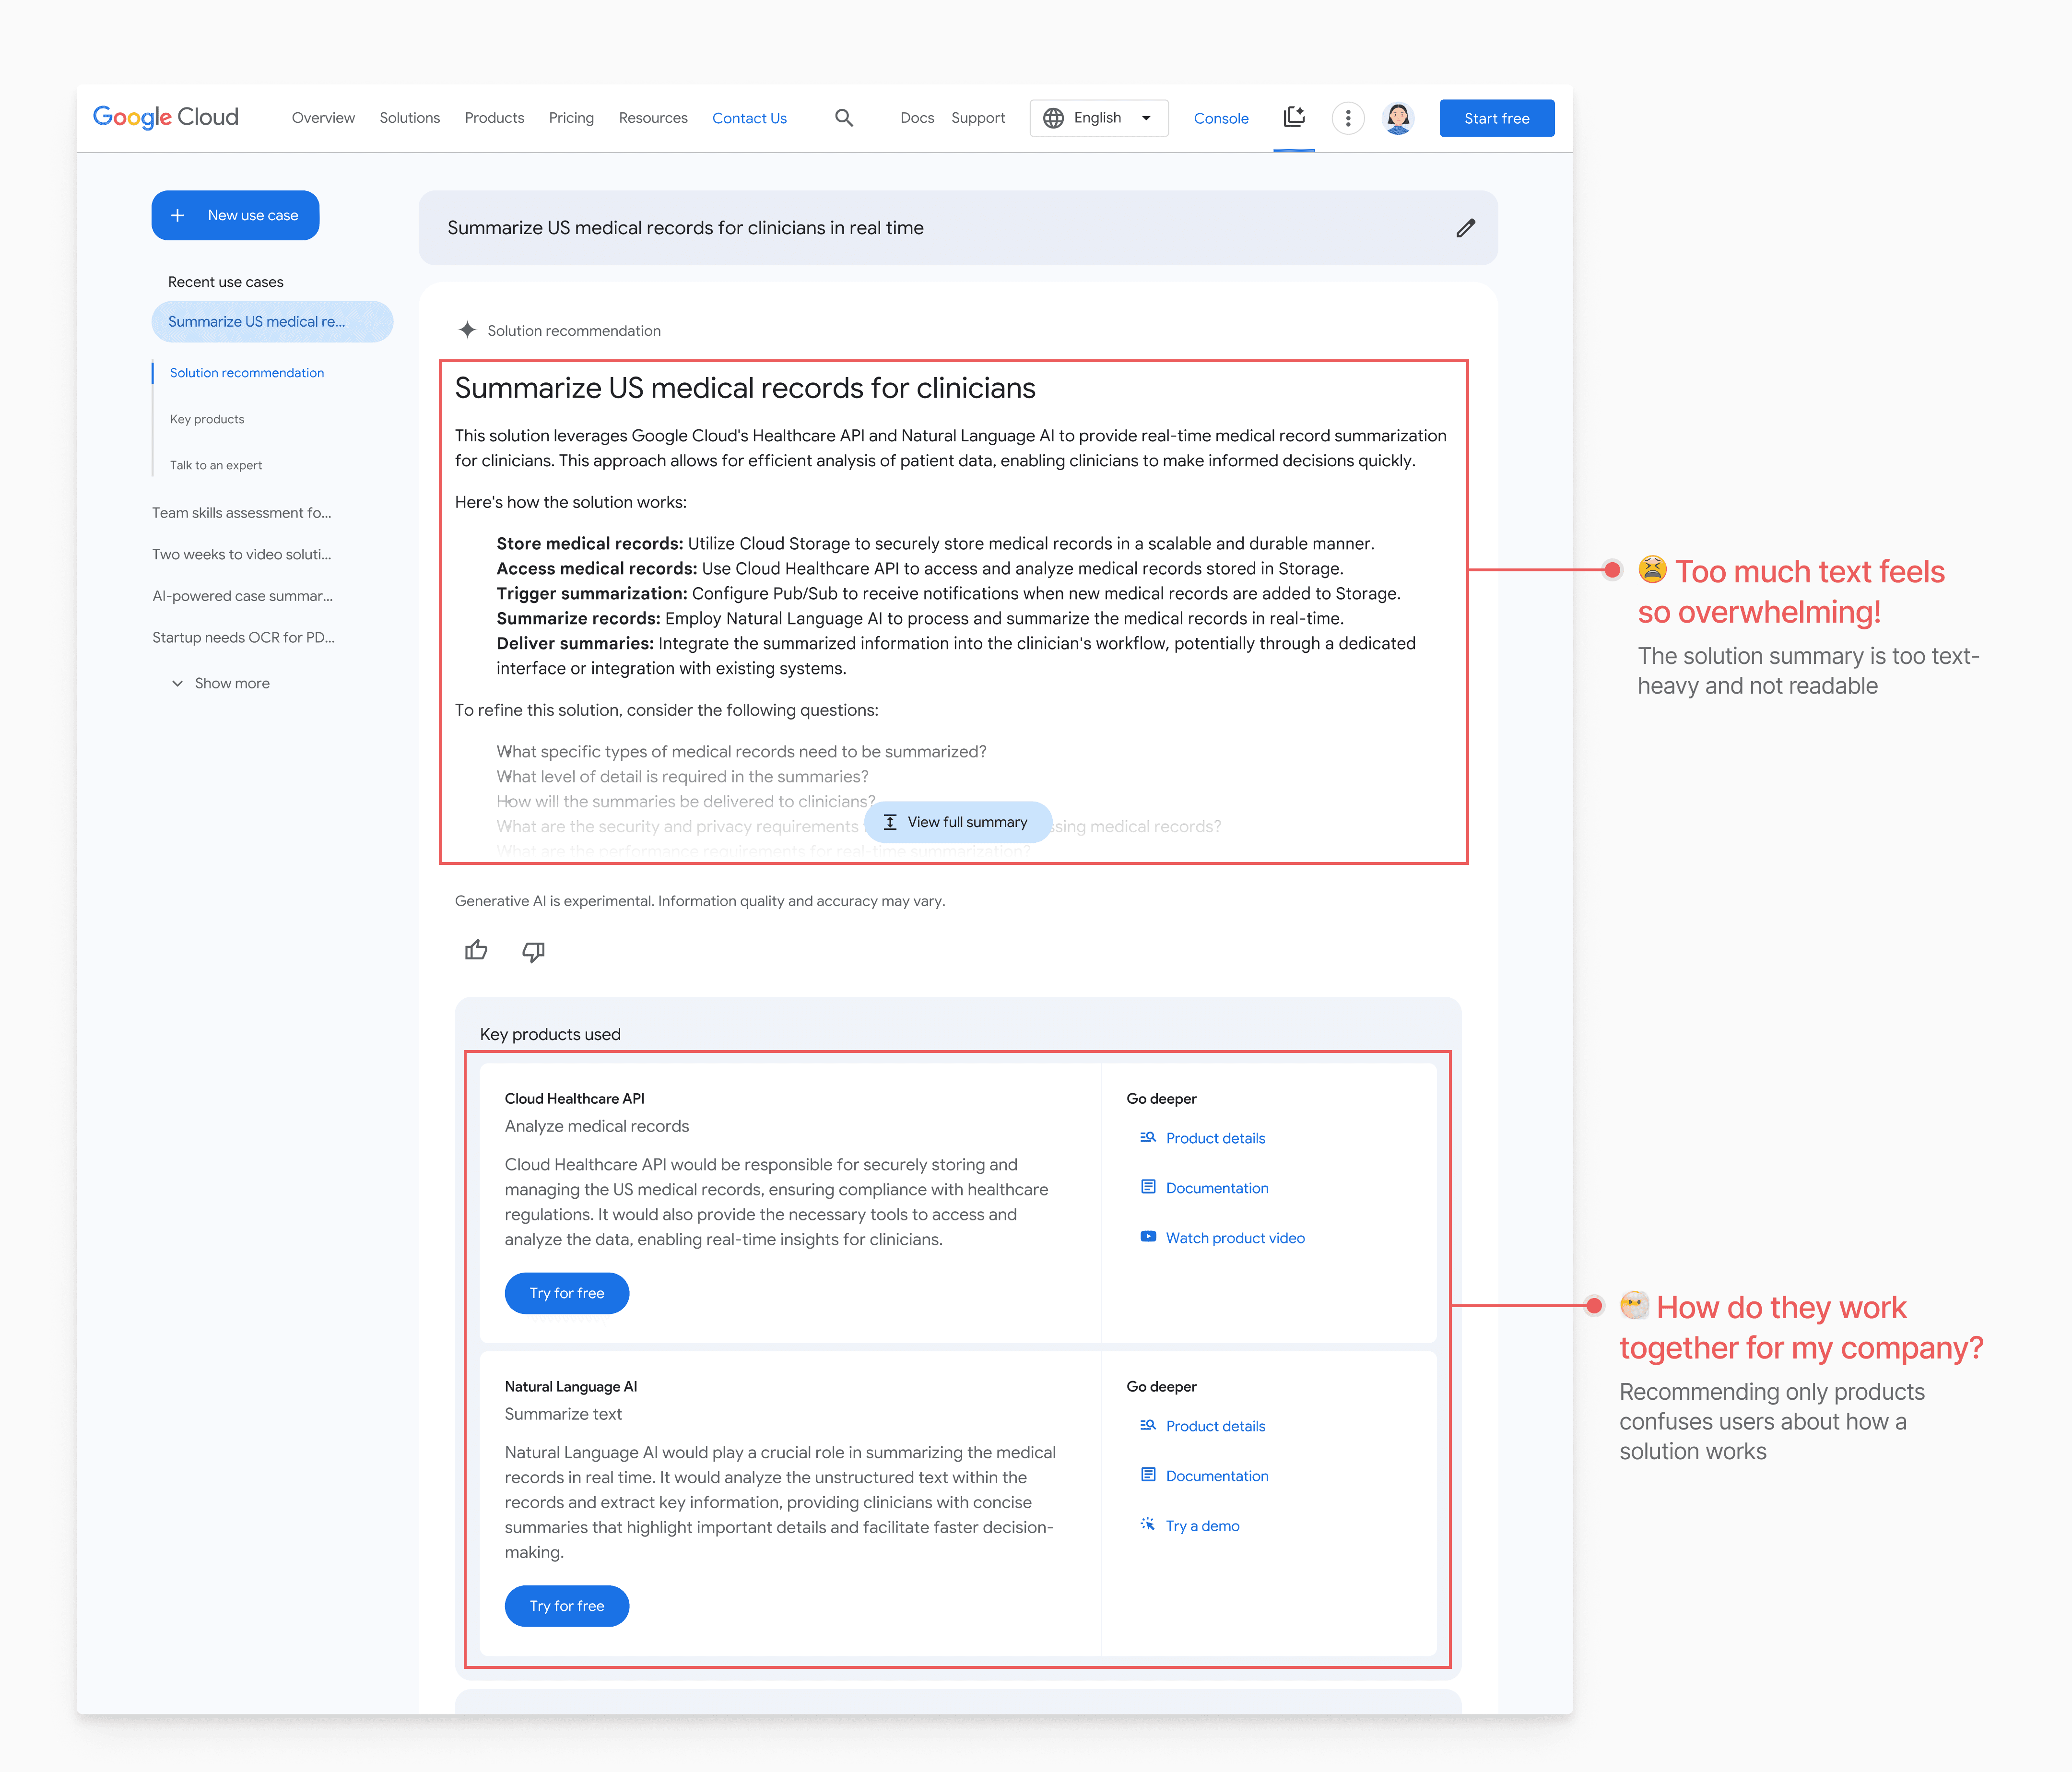2072x1772 pixels.
Task: Click the user profile avatar
Action: coord(1398,118)
